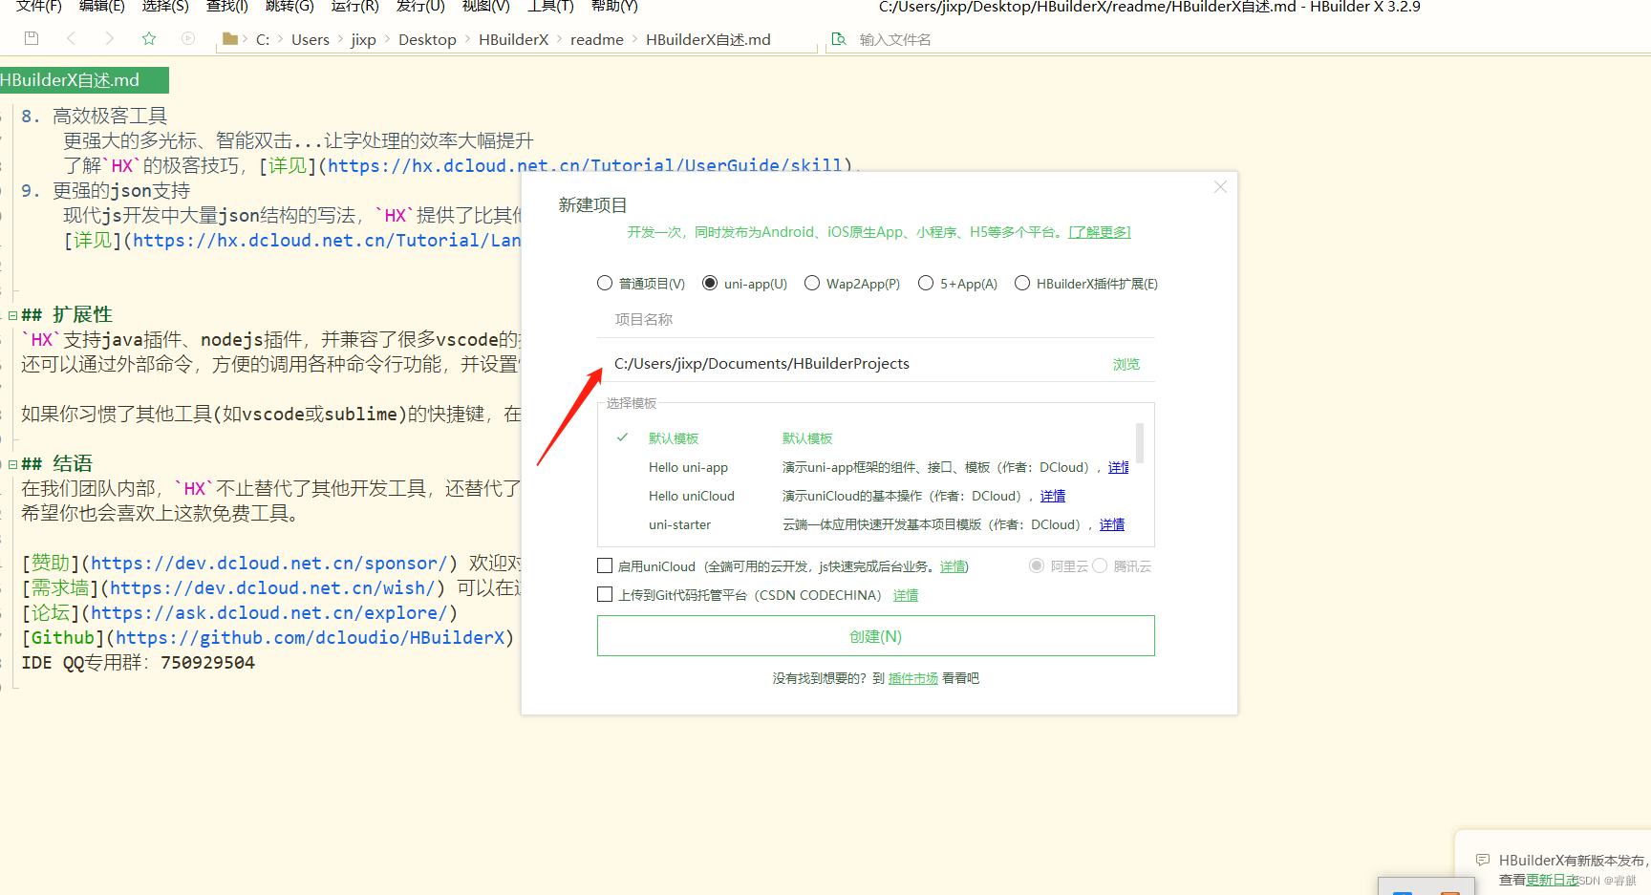Click 浏览 to browse project location

[x=1126, y=365]
